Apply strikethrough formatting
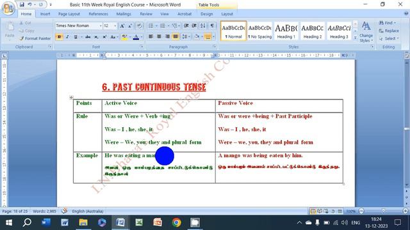The image size is (410, 230). click(88, 37)
